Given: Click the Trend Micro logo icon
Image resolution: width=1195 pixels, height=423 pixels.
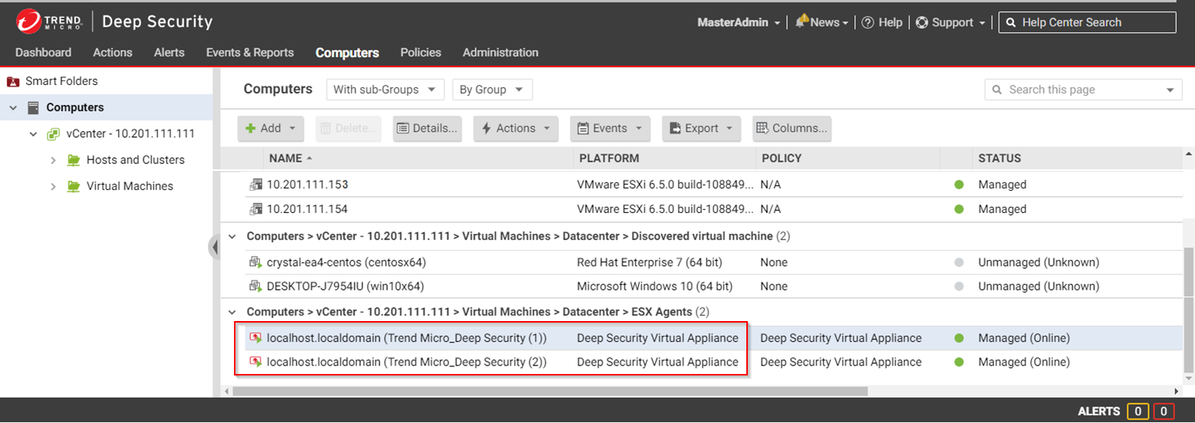Looking at the screenshot, I should [x=29, y=22].
